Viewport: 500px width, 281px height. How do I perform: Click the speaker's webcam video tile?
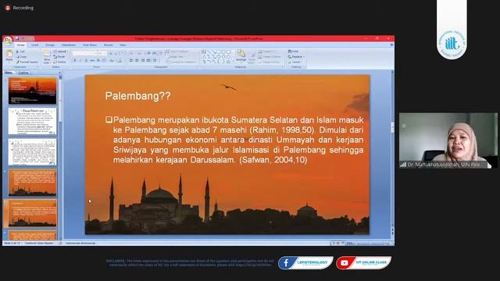click(x=448, y=140)
